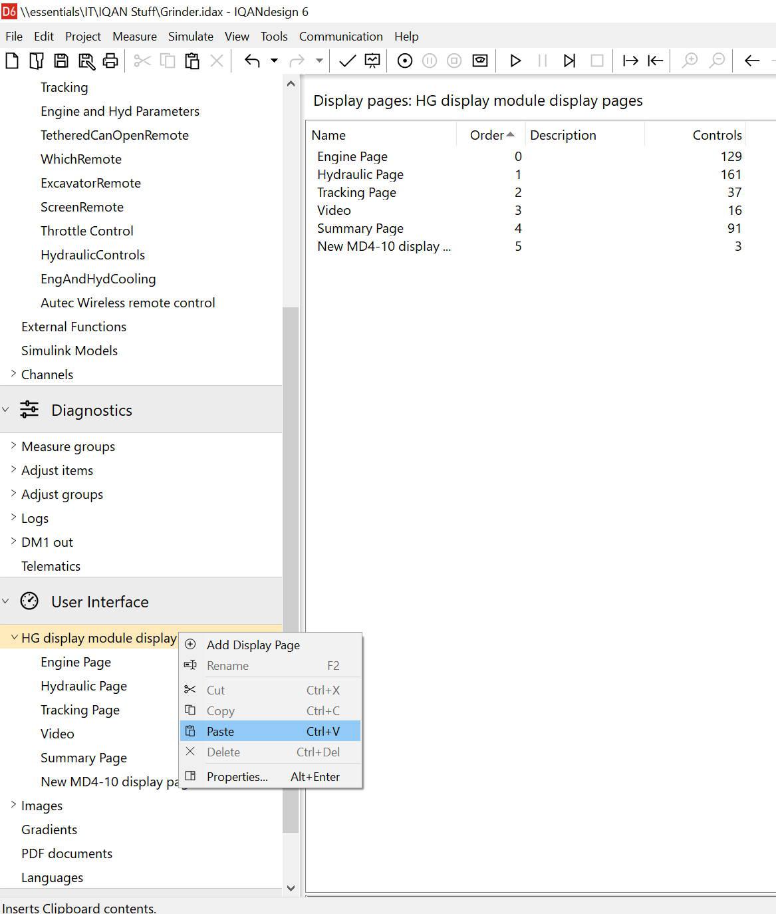Image resolution: width=776 pixels, height=914 pixels.
Task: Select the Summary Page row in the table
Action: point(529,228)
